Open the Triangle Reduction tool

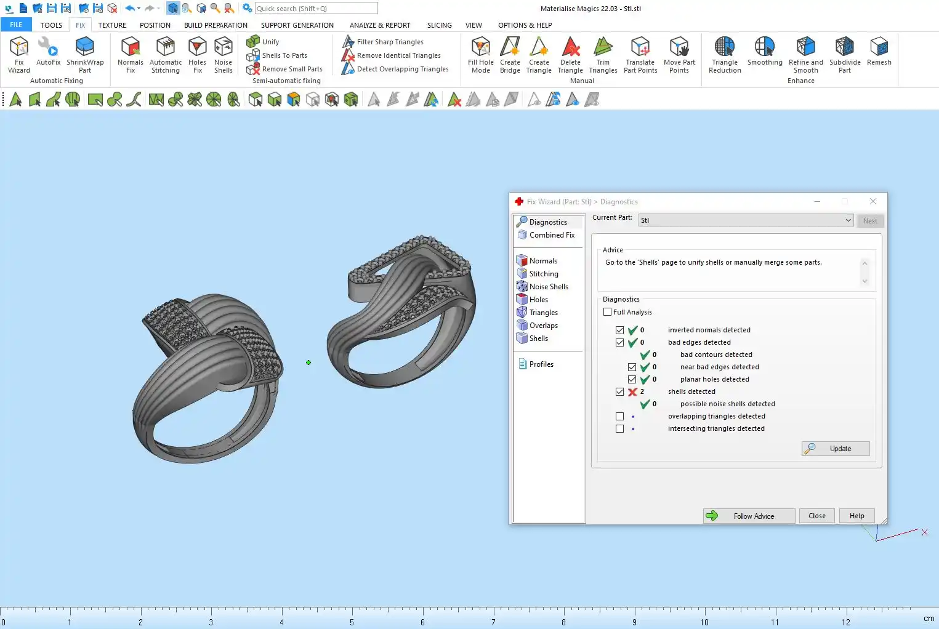(725, 54)
